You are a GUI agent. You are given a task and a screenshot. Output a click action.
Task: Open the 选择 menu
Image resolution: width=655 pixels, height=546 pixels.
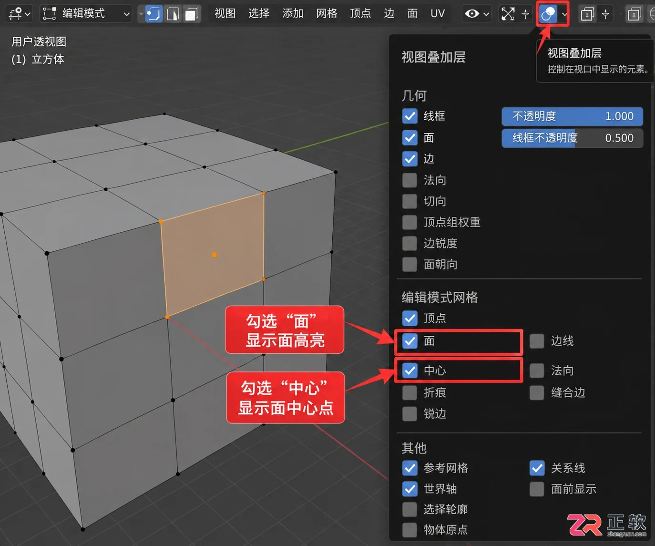click(x=259, y=13)
